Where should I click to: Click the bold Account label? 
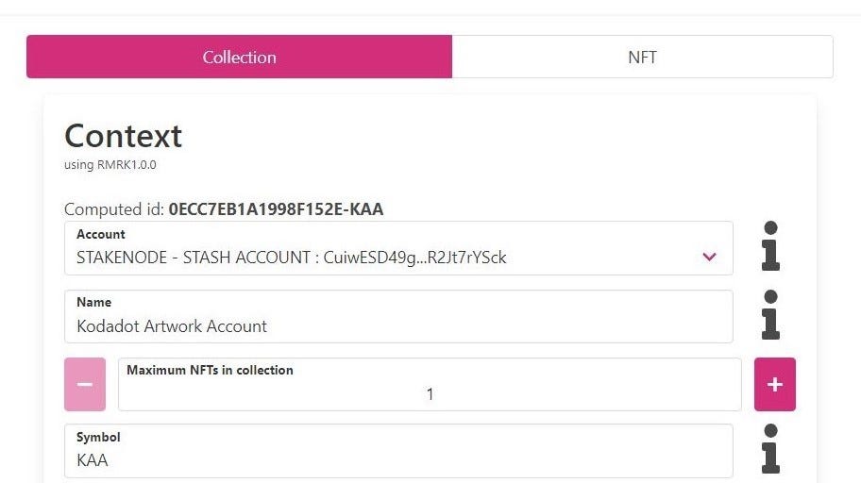100,234
